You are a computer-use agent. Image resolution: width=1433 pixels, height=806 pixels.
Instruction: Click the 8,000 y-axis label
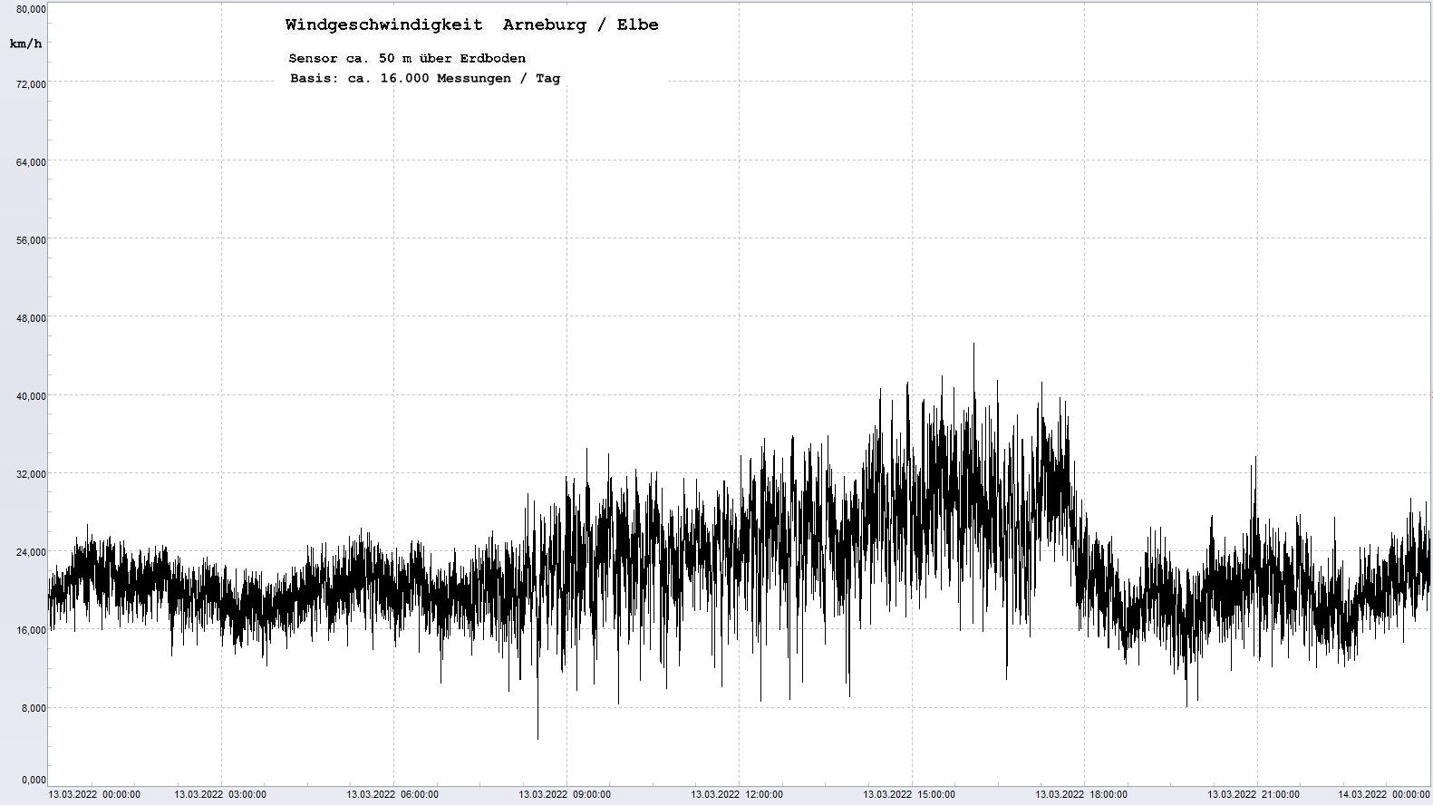pos(33,708)
